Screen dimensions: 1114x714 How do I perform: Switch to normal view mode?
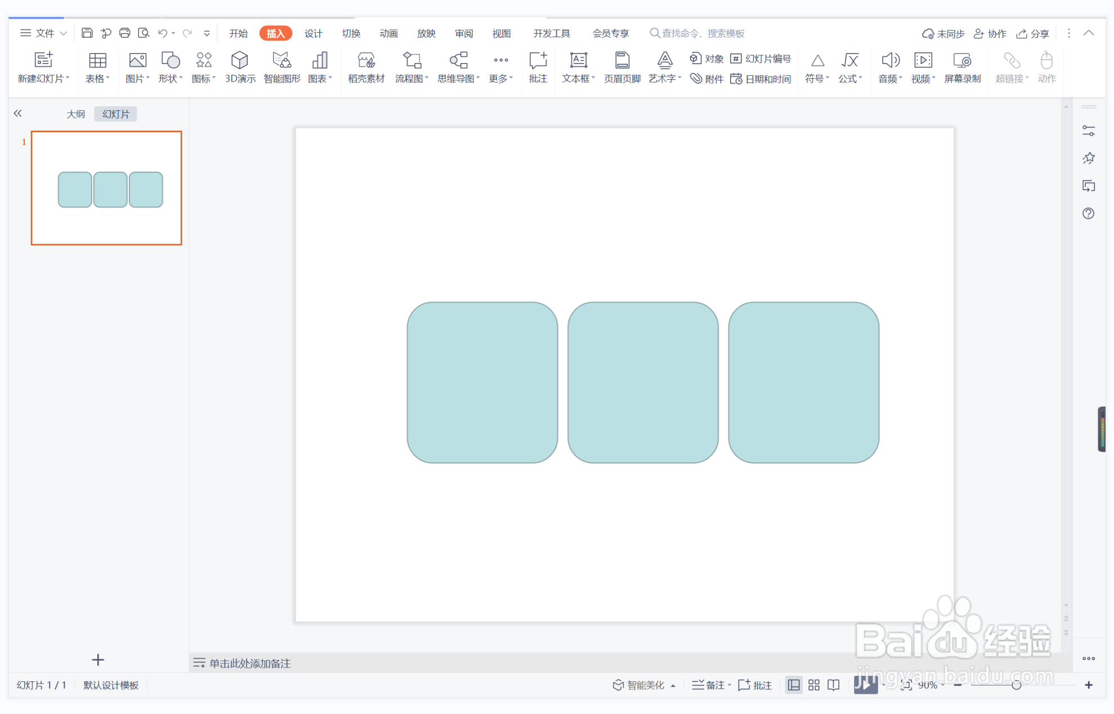coord(794,685)
